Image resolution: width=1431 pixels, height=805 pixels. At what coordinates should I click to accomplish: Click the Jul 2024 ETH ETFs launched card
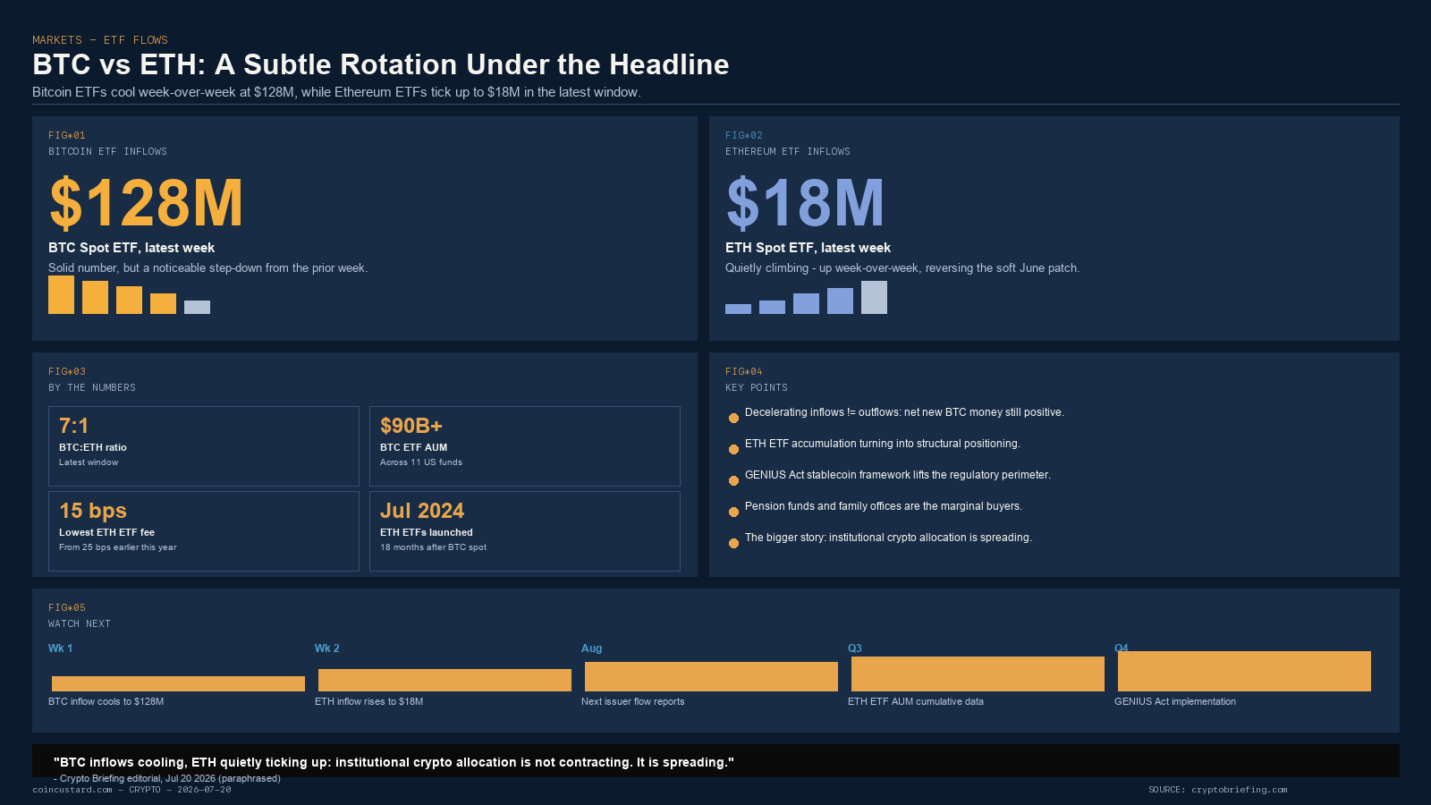pos(525,531)
